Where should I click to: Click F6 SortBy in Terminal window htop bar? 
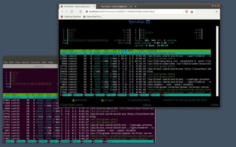click(x=64, y=141)
